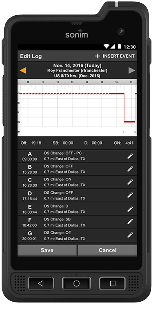Tap the red ON duty segment in graph
The width and height of the screenshot is (152, 313).
[x=129, y=122]
